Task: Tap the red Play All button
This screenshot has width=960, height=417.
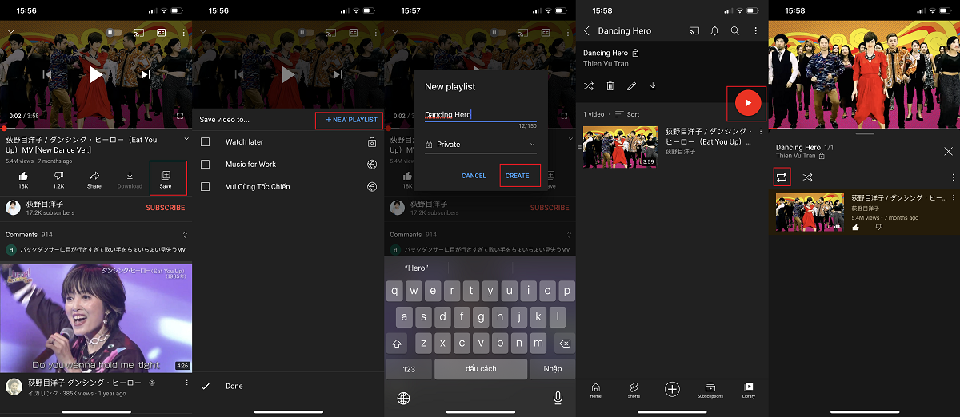Action: (747, 102)
